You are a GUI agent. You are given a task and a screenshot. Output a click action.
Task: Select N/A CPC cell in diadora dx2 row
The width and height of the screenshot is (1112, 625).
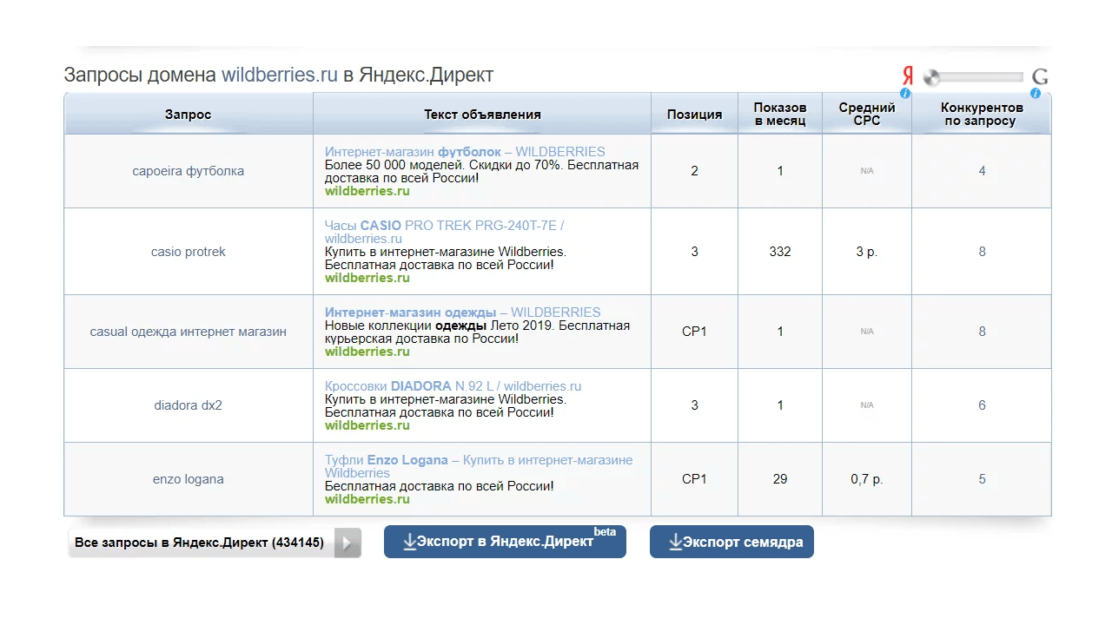coord(867,405)
